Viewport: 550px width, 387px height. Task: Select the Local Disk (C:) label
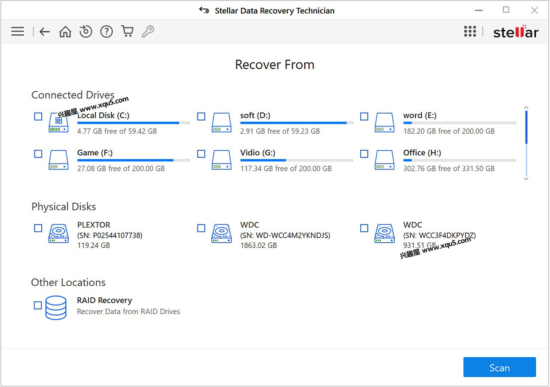pyautogui.click(x=103, y=115)
